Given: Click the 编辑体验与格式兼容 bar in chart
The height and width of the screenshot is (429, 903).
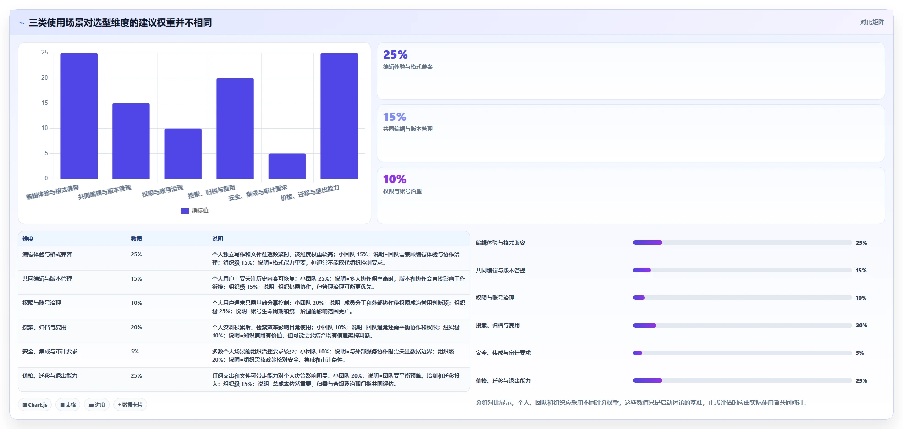Looking at the screenshot, I should (79, 116).
